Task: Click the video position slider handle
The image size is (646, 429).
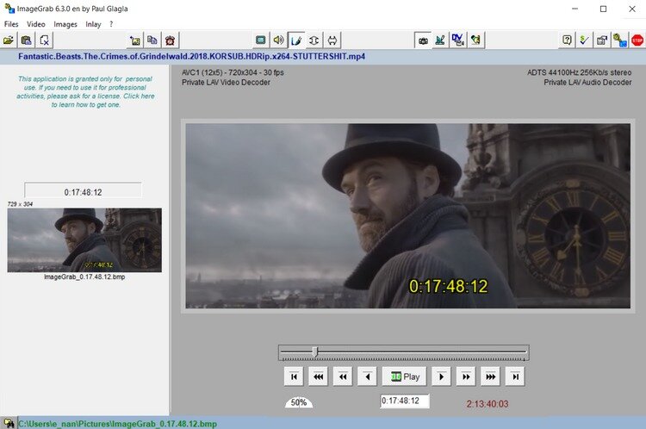Action: pyautogui.click(x=315, y=351)
